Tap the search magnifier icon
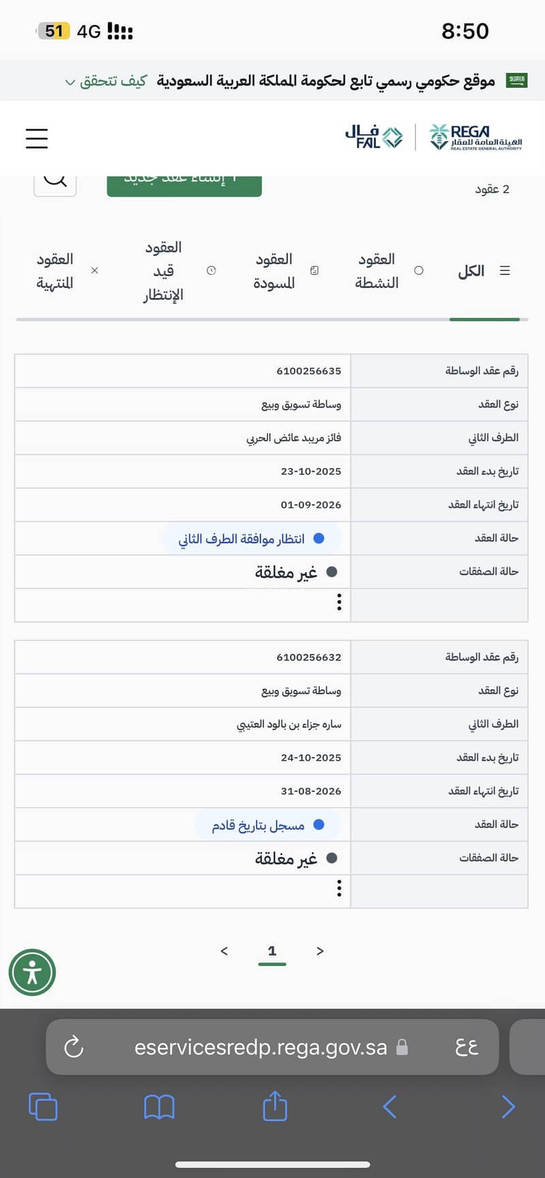545x1178 pixels. (x=55, y=182)
